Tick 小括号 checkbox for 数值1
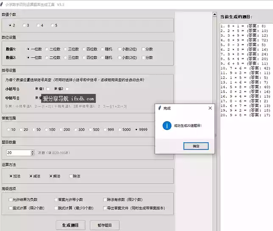Screen dimensions: 273x231 48,89
